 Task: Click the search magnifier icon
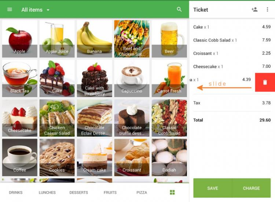[x=179, y=9]
